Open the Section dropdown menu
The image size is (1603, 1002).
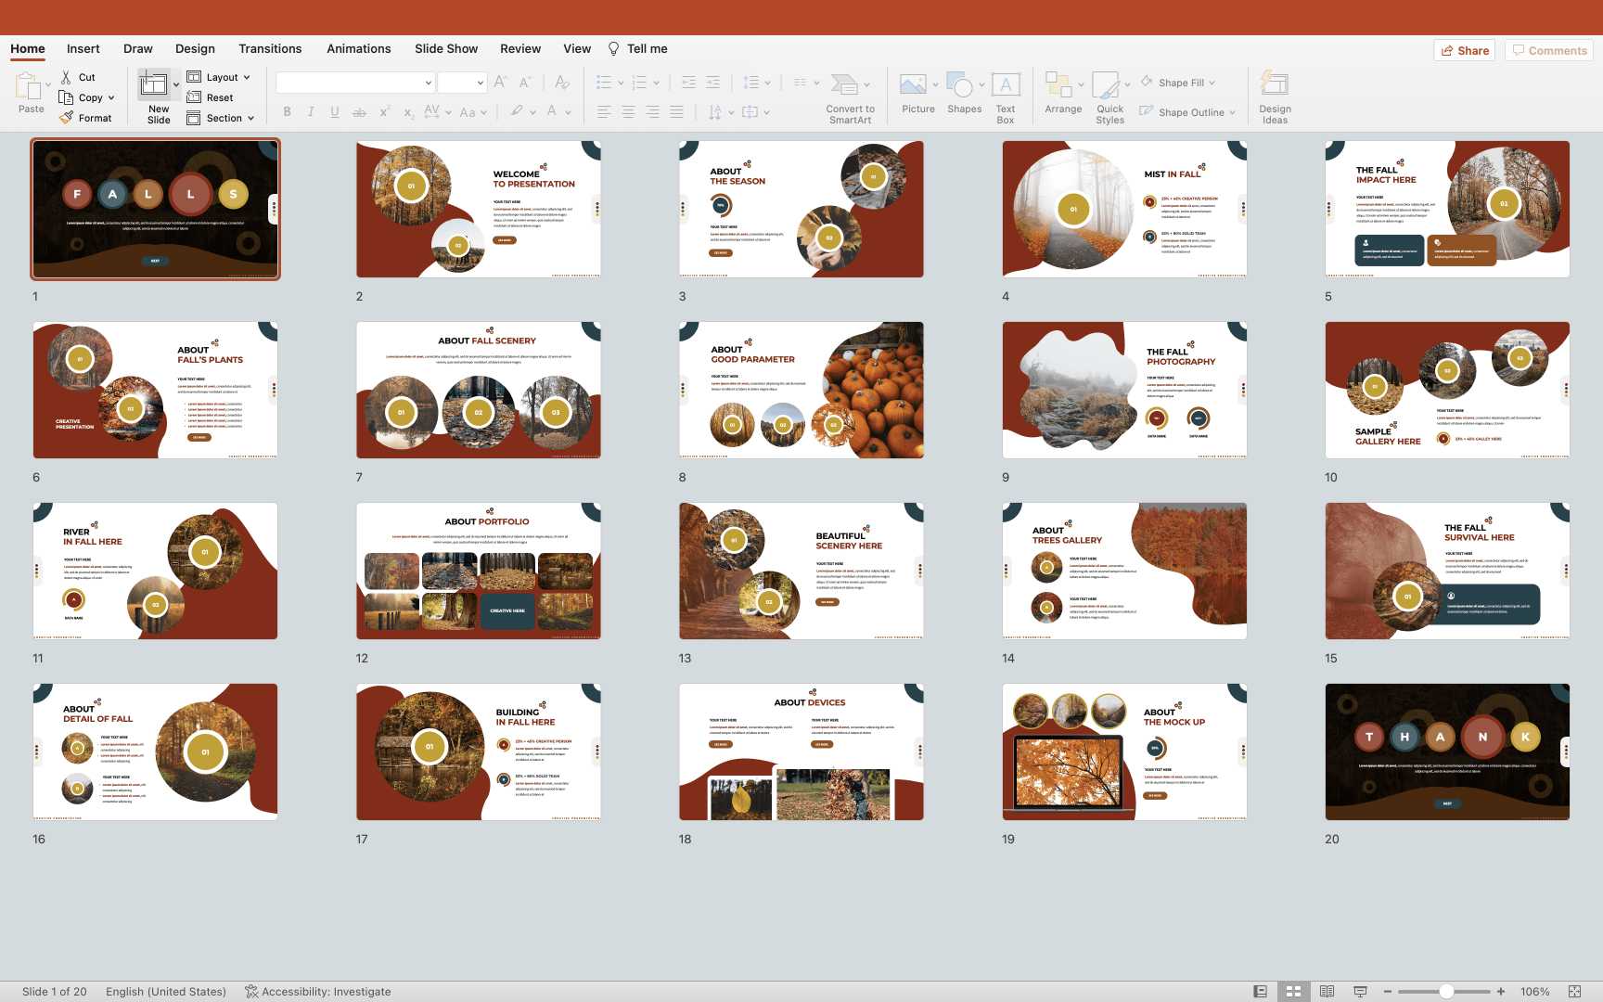pyautogui.click(x=221, y=118)
